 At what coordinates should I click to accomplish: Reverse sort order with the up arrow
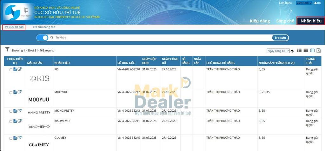click(x=292, y=51)
